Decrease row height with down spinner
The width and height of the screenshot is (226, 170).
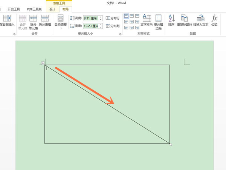tap(101, 20)
